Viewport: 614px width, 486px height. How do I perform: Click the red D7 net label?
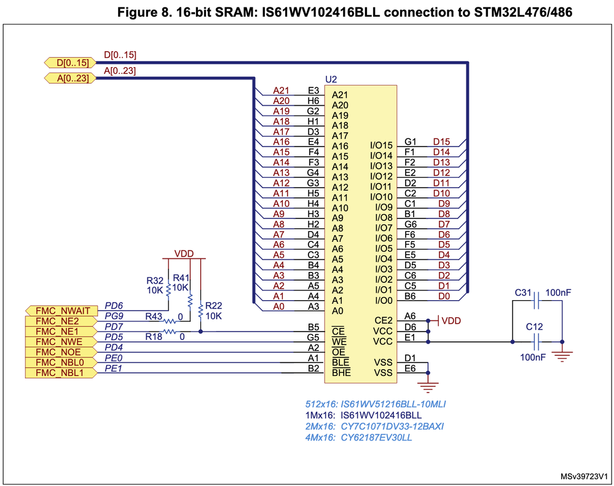(x=444, y=224)
